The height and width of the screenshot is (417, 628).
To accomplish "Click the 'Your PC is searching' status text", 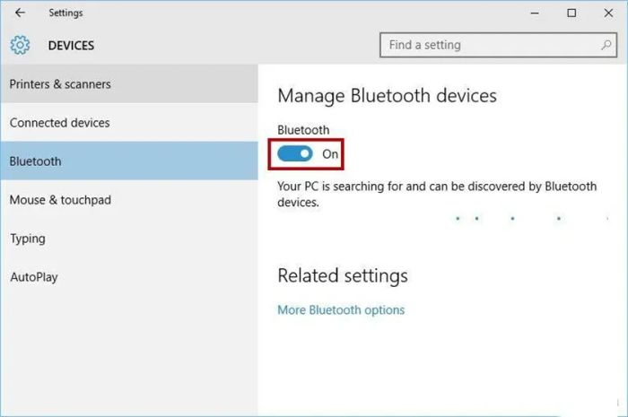I will (437, 194).
